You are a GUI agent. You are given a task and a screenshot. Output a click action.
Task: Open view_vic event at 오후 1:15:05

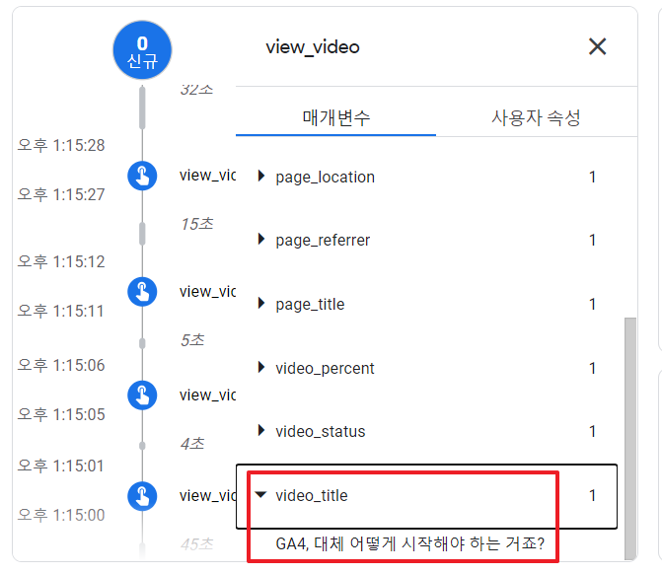[207, 395]
